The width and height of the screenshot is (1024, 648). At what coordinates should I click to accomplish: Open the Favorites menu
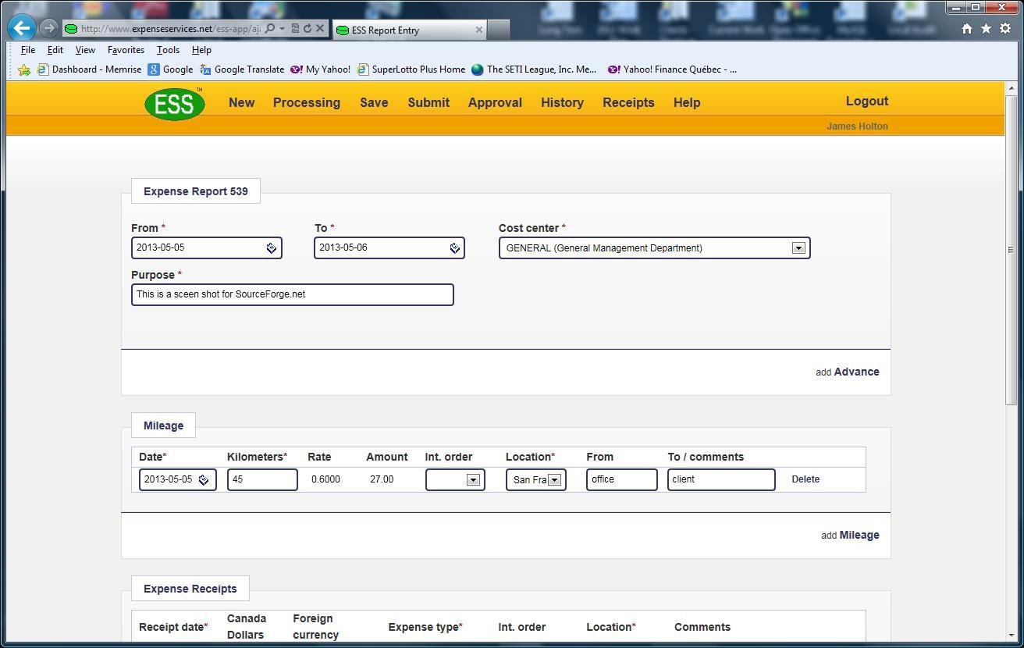(x=125, y=49)
